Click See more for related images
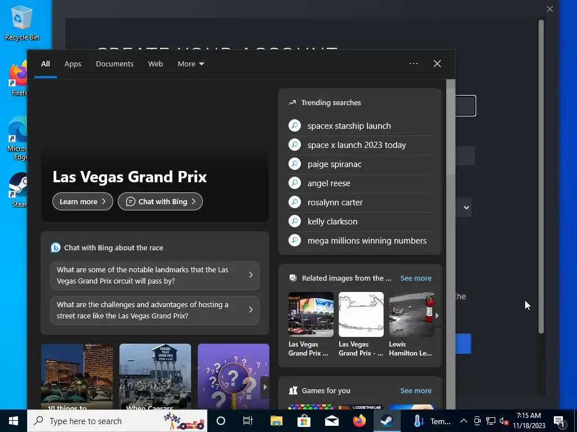The image size is (577, 432). [416, 278]
